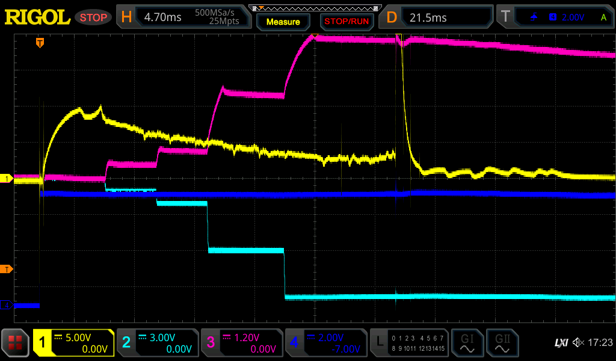The height and width of the screenshot is (361, 616).
Task: Open the logic analyzer L digital channels panel
Action: pos(410,343)
